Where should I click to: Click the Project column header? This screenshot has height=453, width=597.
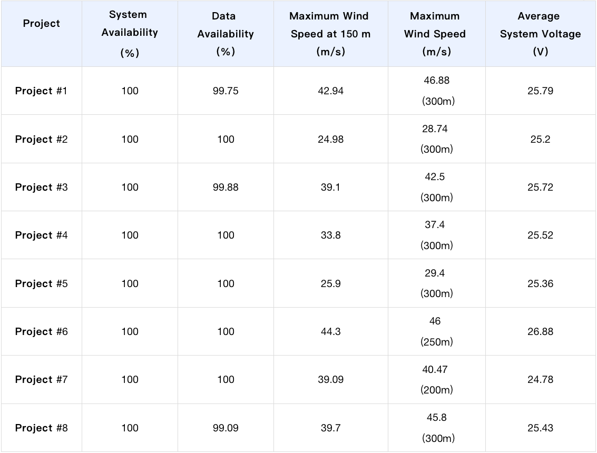pos(41,24)
